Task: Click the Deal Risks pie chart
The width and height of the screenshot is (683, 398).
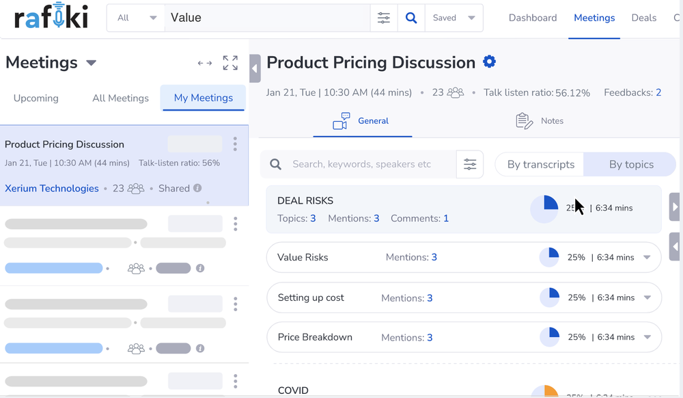Action: tap(544, 209)
